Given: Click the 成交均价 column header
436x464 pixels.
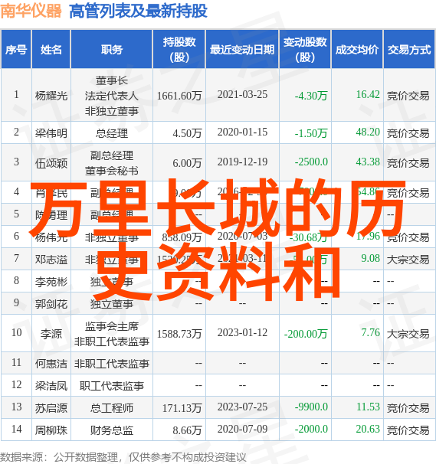Looking at the screenshot, I should pos(357,50).
